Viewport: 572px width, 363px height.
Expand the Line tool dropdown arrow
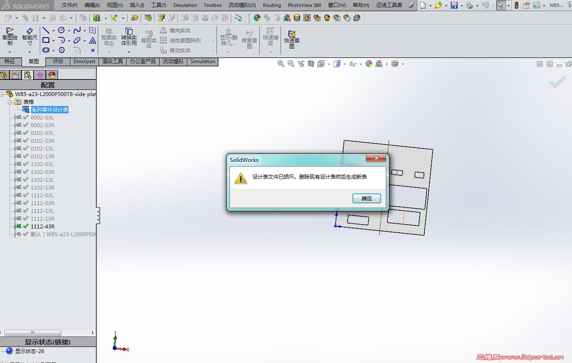[53, 31]
